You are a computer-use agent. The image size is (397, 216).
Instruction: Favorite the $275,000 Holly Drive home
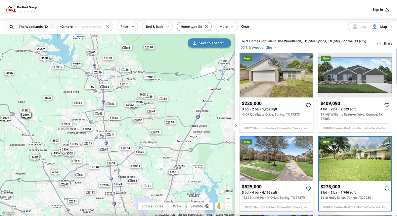click(x=387, y=189)
